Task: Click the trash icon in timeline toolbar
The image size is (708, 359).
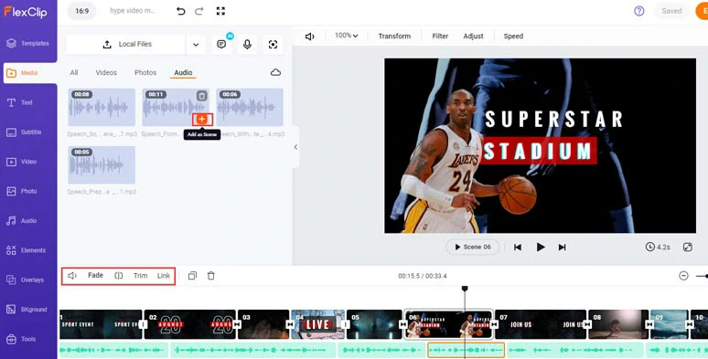Action: coord(211,276)
